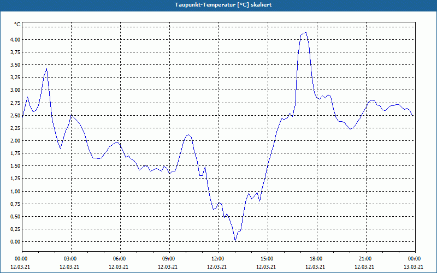Click the 3,50 y-axis label
This screenshot has height=273, width=437.
[x=15, y=64]
